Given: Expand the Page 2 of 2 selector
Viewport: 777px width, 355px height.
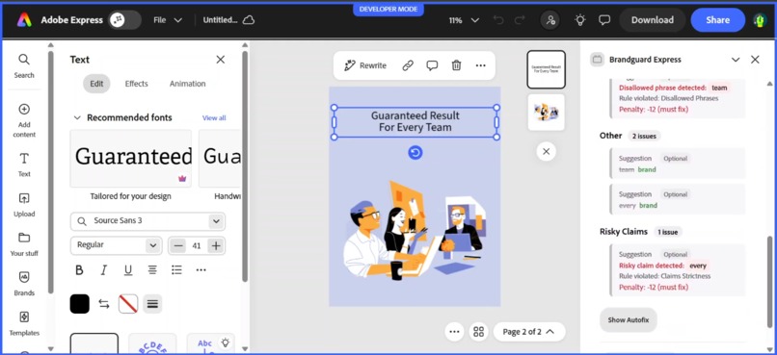Looking at the screenshot, I should (x=528, y=332).
